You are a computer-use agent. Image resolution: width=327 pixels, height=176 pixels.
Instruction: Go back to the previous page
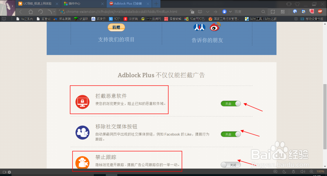(x=20, y=12)
